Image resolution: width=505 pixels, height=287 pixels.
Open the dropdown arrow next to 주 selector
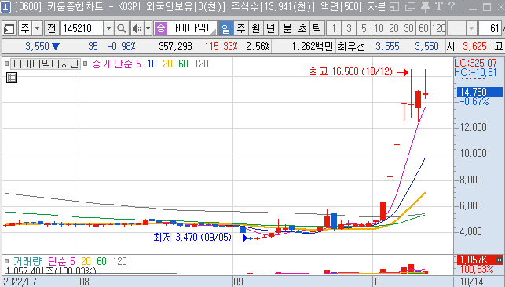pos(38,28)
